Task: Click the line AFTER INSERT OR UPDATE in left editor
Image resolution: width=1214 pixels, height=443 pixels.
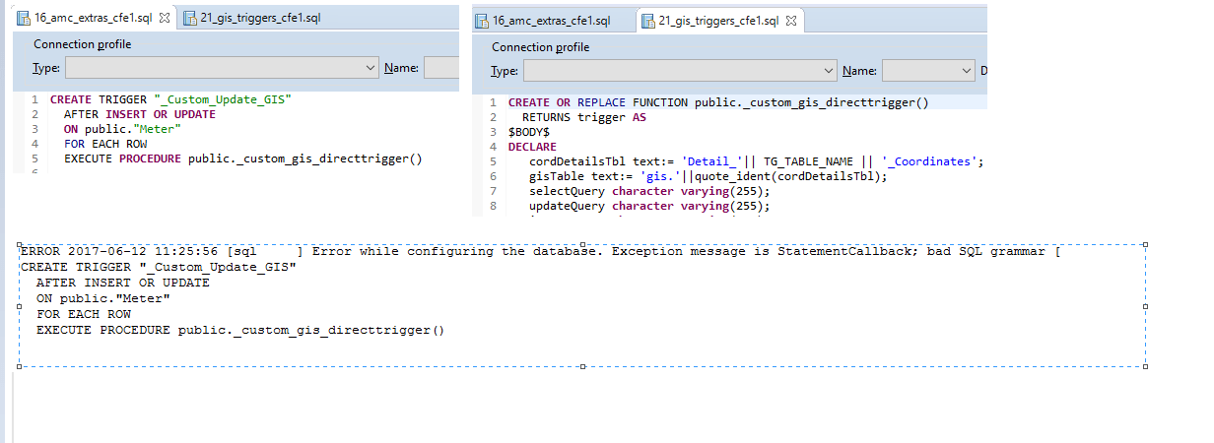Action: pyautogui.click(x=139, y=114)
